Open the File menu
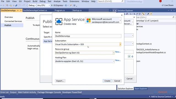This screenshot has width=176, height=99. pos(2,1)
